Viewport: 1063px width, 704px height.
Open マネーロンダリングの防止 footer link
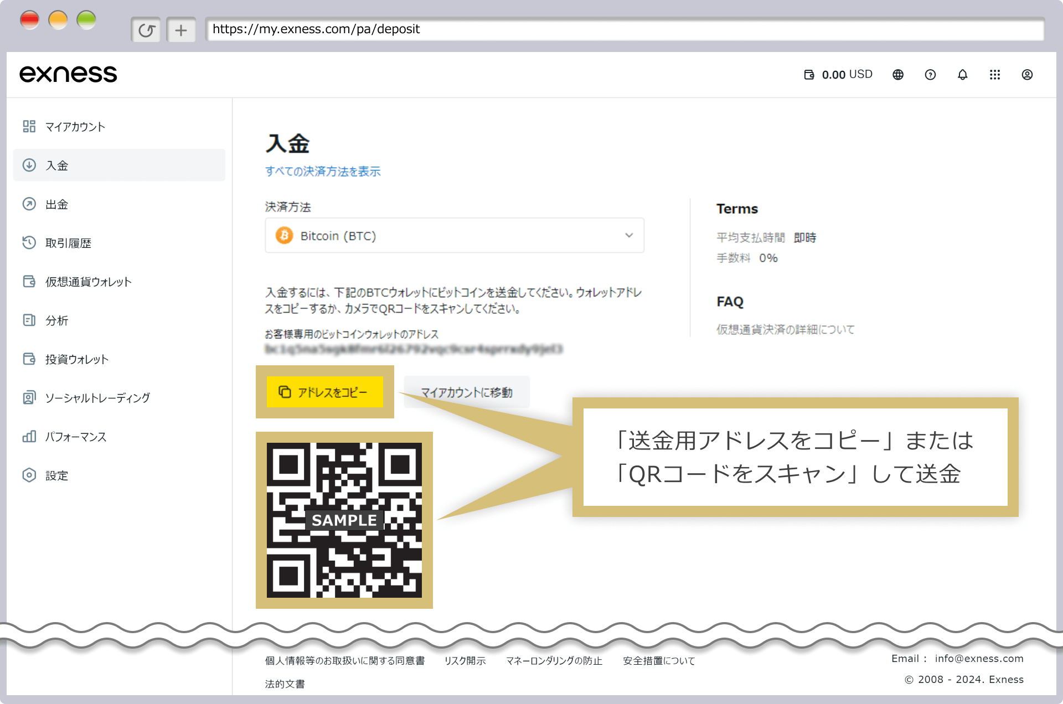554,661
